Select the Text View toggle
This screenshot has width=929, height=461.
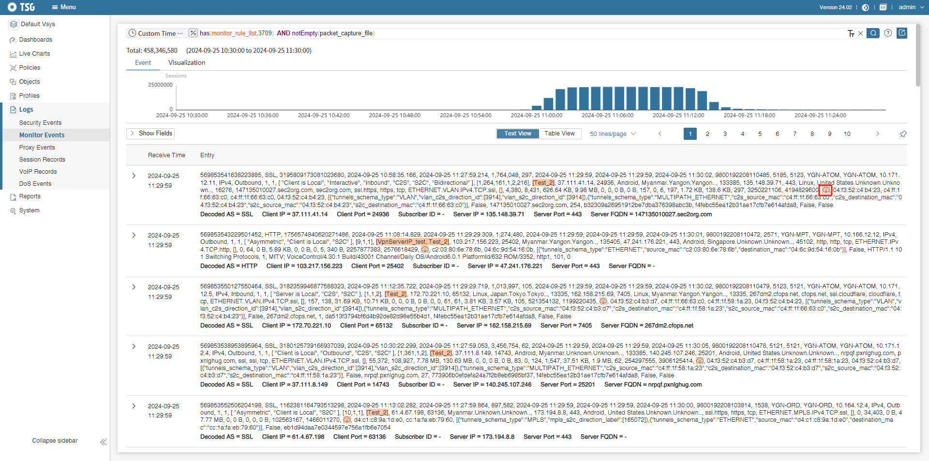[x=518, y=134]
